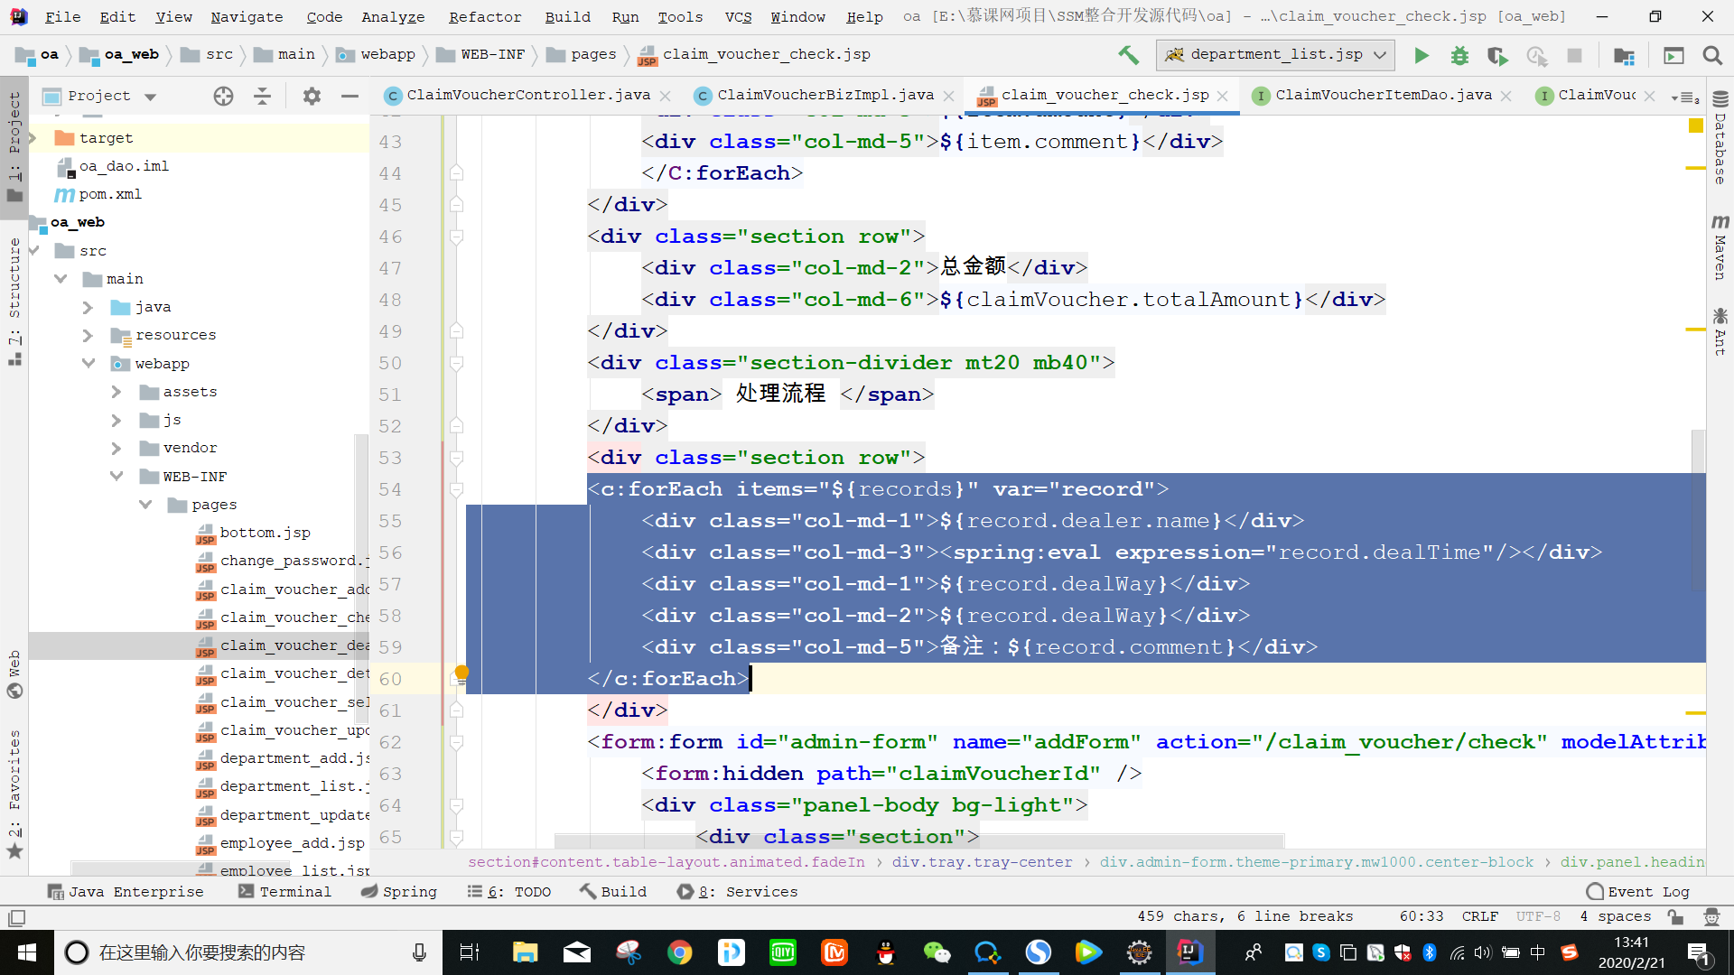
Task: Open the Ant tool window
Action: [1720, 330]
